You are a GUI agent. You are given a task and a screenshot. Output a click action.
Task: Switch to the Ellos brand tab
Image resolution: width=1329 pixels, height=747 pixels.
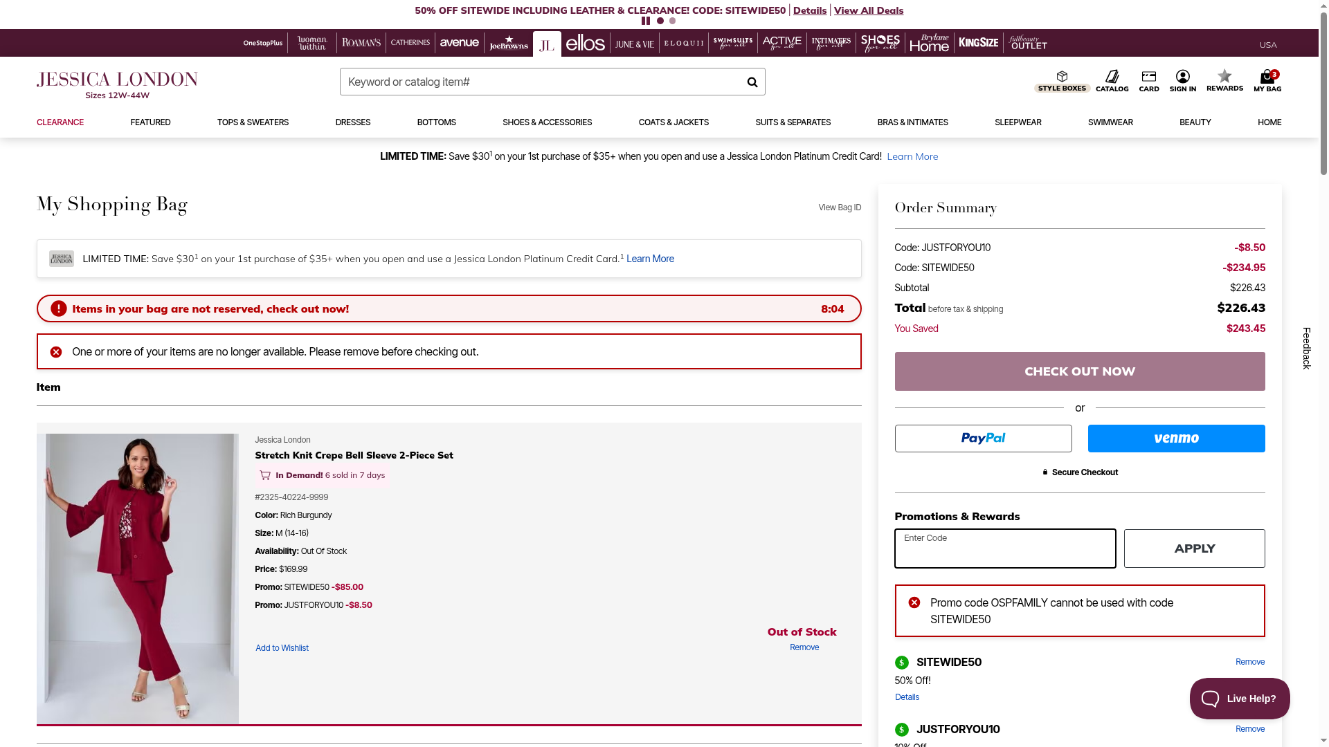pos(585,44)
